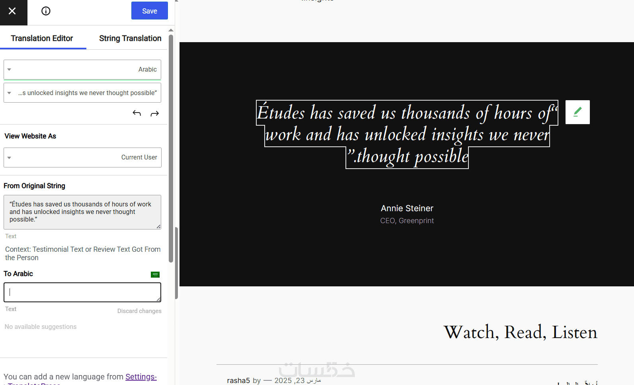Click the 'Watch, Read, Listen' heading
The width and height of the screenshot is (634, 385).
(x=521, y=332)
